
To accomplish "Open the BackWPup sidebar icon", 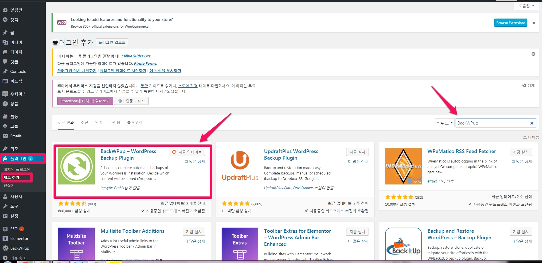I will [x=5, y=248].
